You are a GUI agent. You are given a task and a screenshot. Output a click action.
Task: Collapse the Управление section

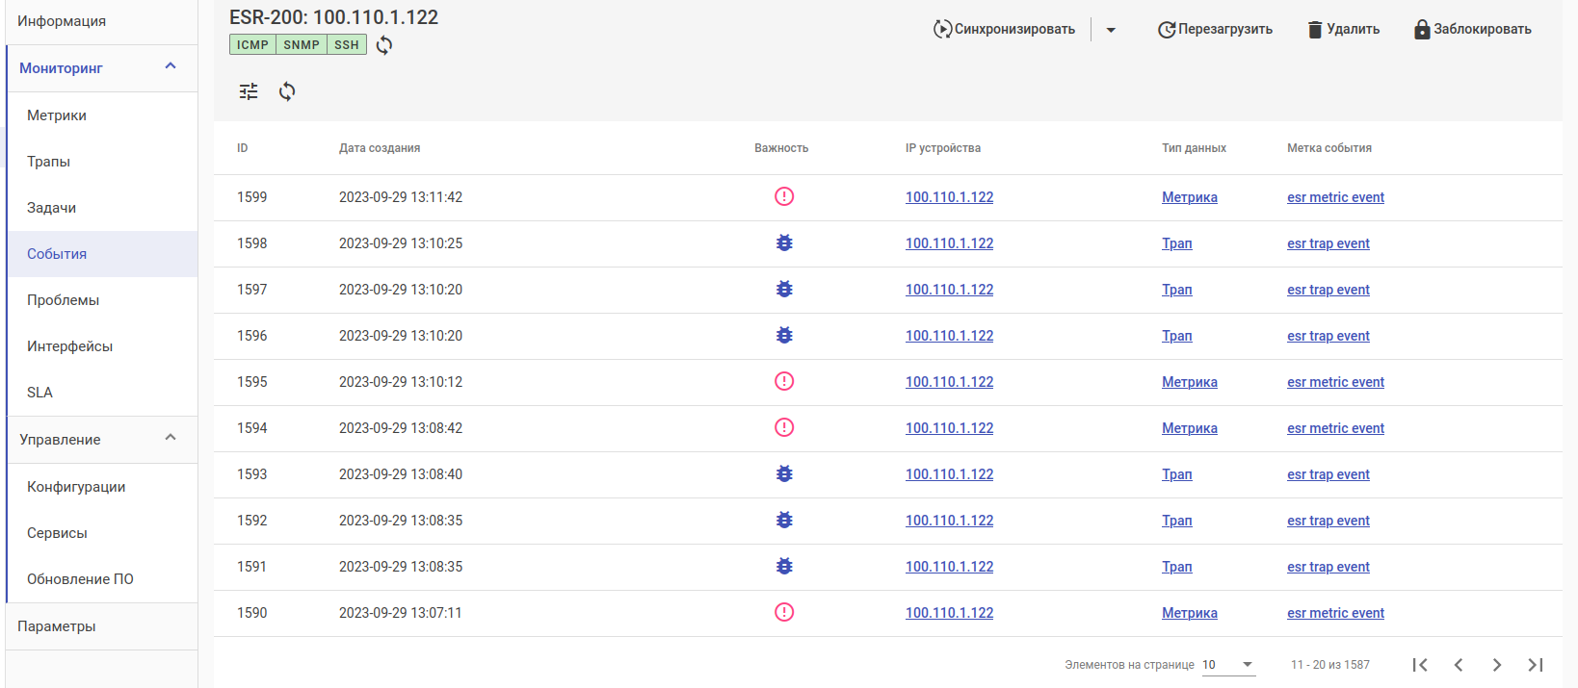pyautogui.click(x=171, y=438)
